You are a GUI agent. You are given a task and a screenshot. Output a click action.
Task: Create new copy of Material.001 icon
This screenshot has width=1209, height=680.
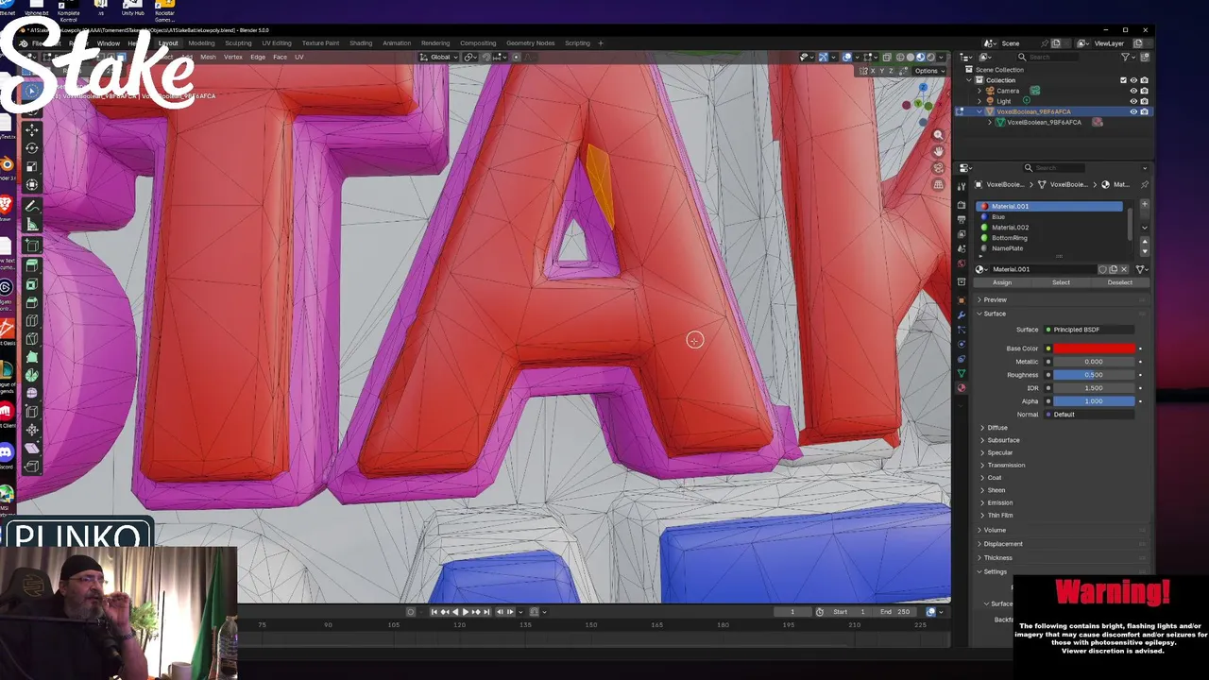pos(1114,269)
